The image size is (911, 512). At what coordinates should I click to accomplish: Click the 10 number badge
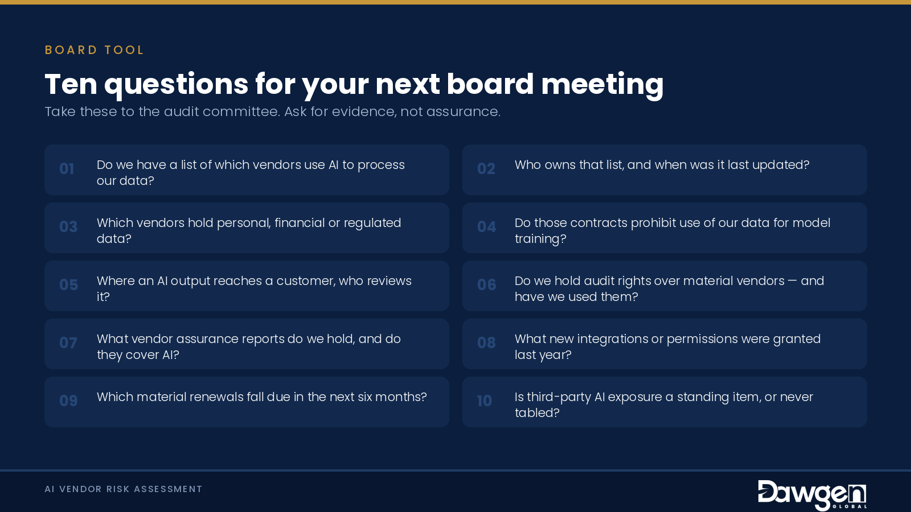(485, 401)
